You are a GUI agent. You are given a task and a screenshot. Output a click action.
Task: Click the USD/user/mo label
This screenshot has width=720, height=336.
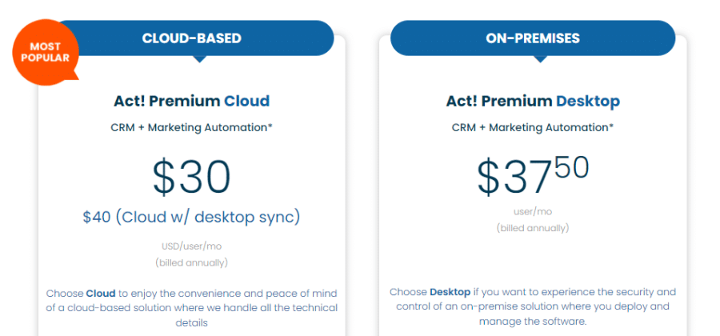(191, 246)
